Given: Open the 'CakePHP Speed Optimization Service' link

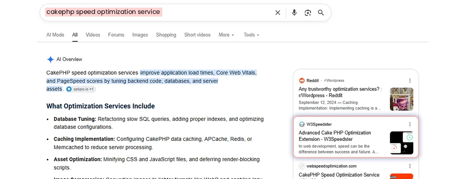Looking at the screenshot, I should tap(339, 175).
